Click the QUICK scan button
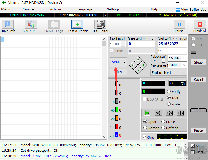The width and height of the screenshot is (208, 160). (x=118, y=72)
